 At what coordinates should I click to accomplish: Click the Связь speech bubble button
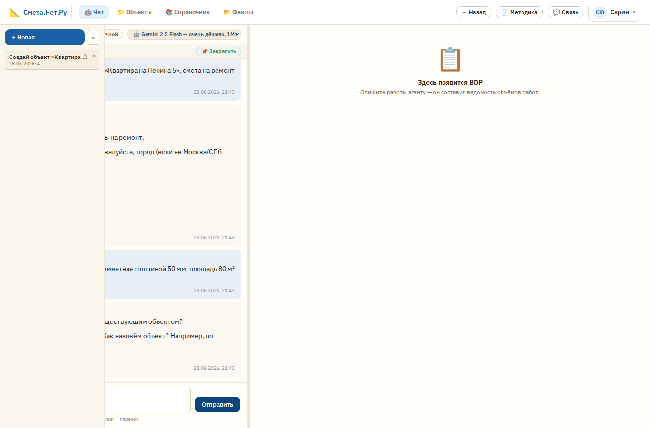pos(565,12)
